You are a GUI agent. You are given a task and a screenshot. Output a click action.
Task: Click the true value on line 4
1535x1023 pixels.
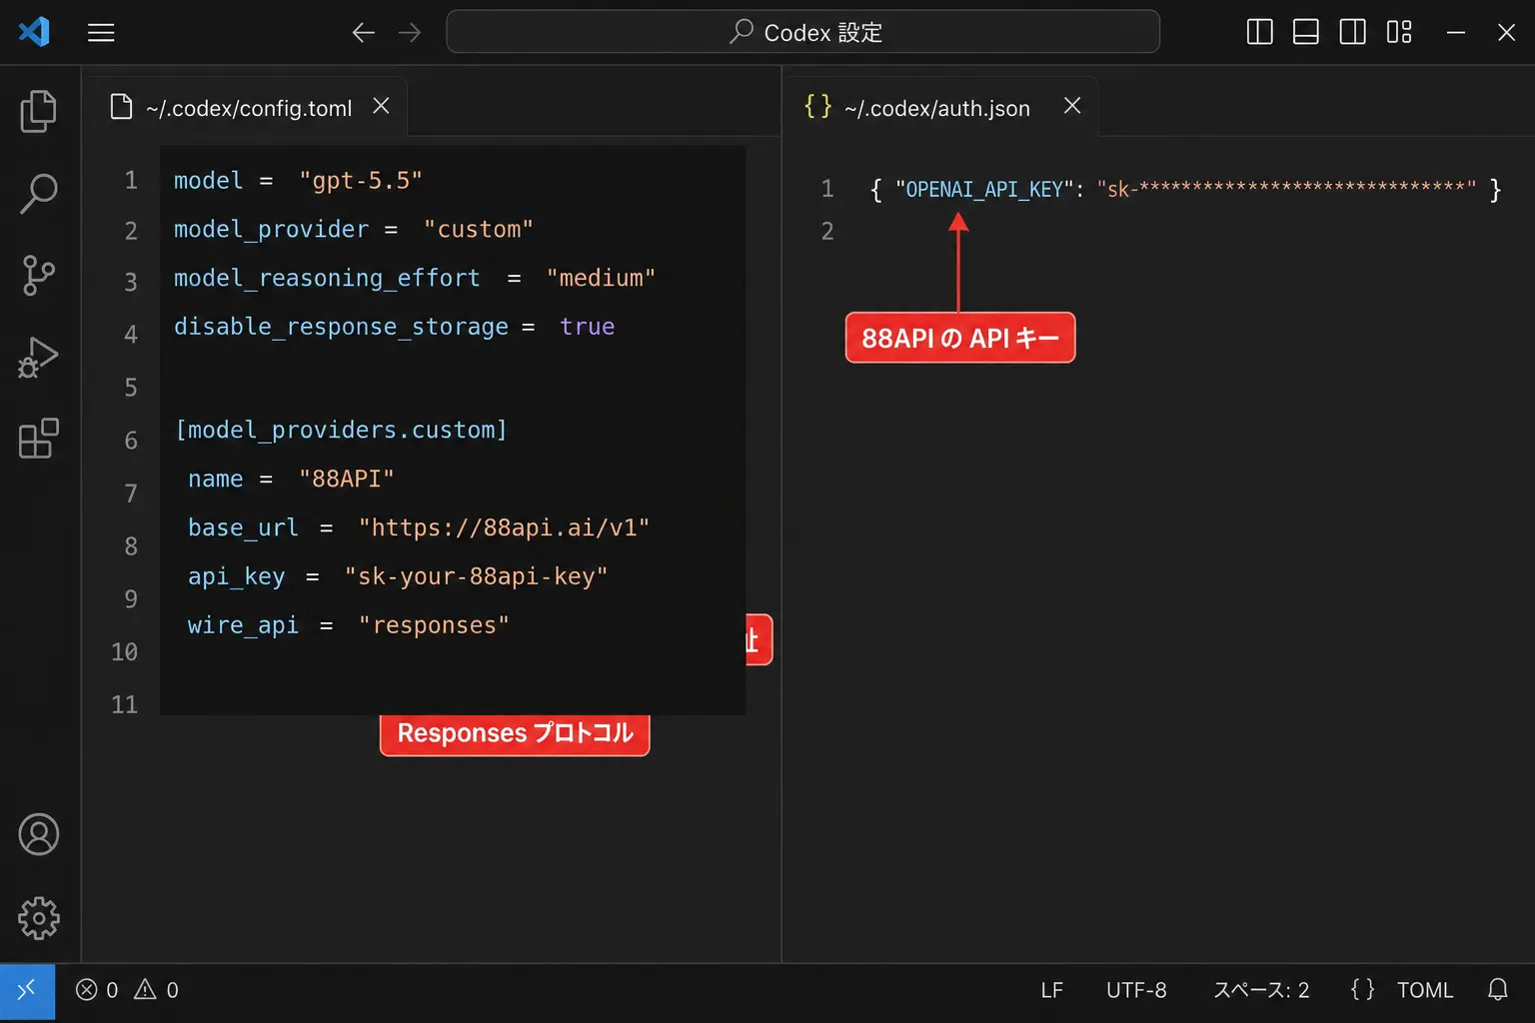point(588,327)
